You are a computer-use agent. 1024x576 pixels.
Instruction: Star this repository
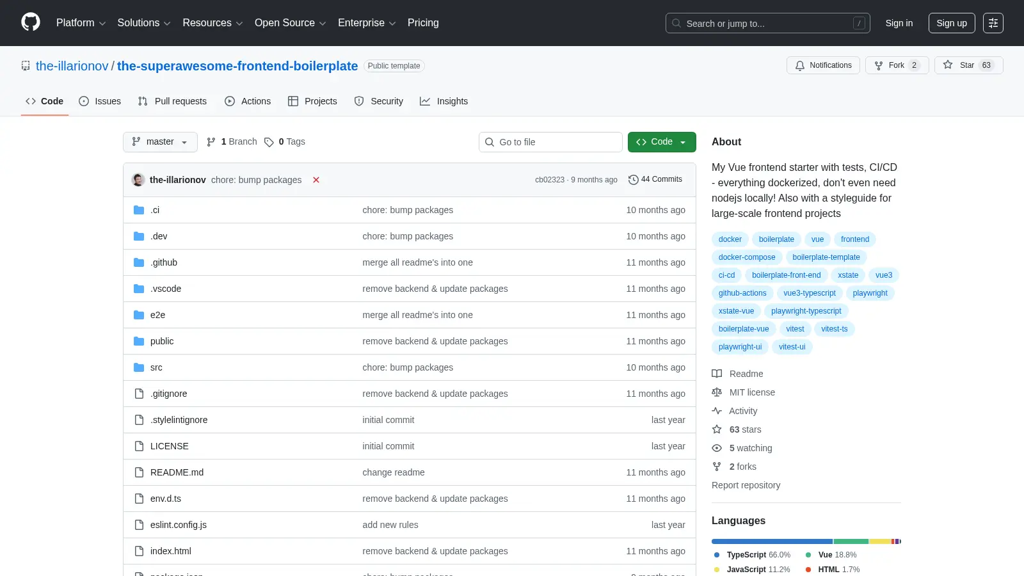[968, 65]
